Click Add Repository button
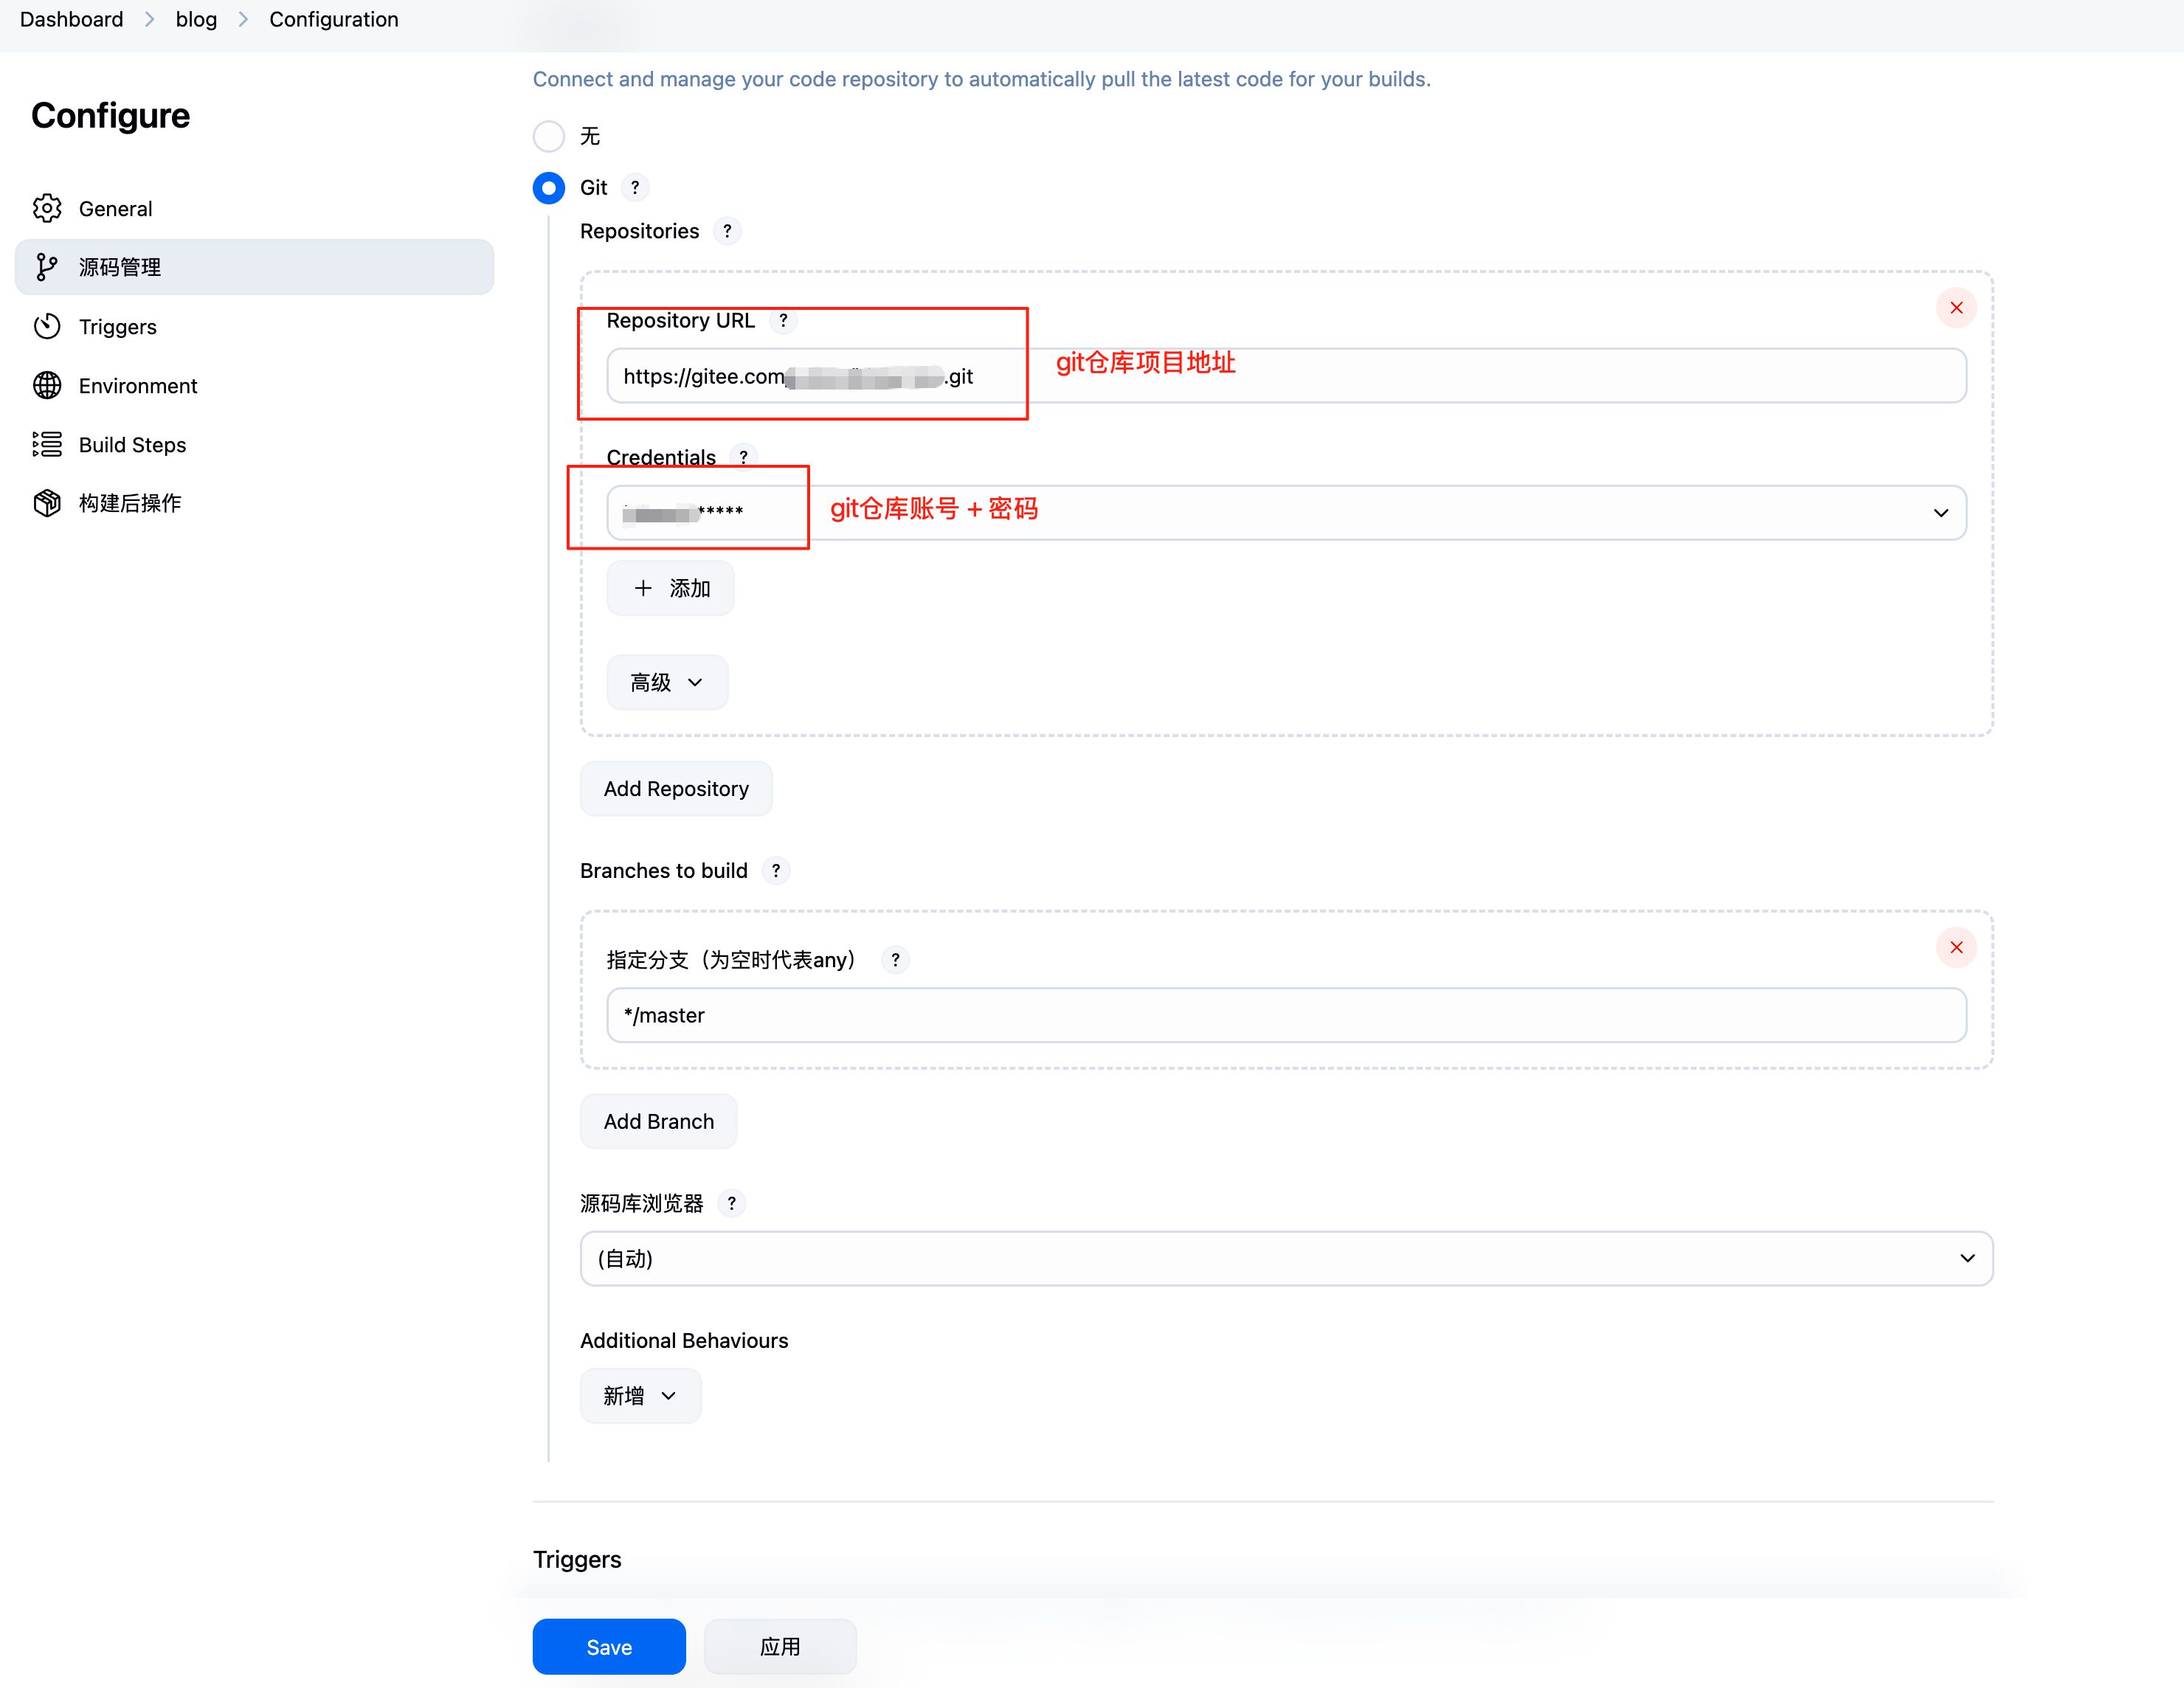This screenshot has height=1688, width=2184. (676, 788)
